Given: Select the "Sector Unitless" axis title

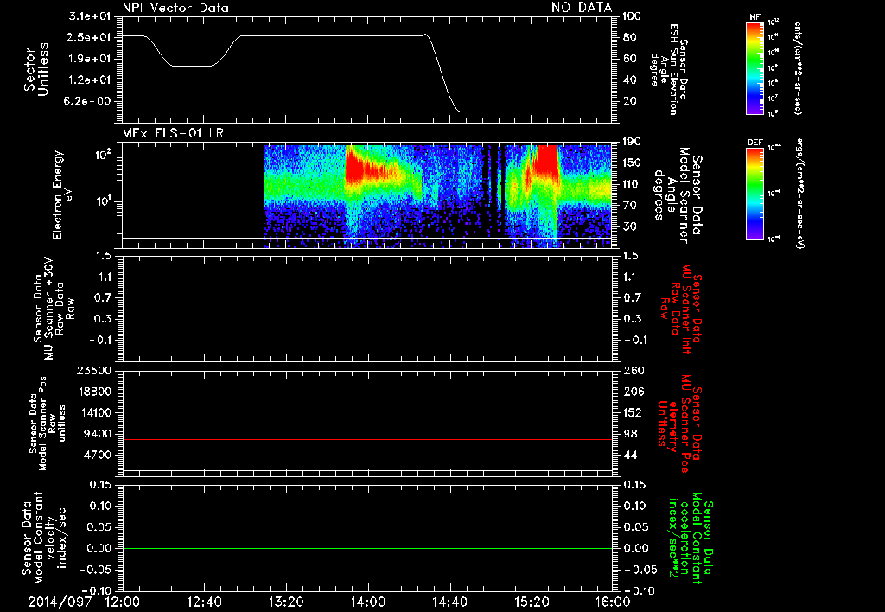Looking at the screenshot, I should 35,69.
